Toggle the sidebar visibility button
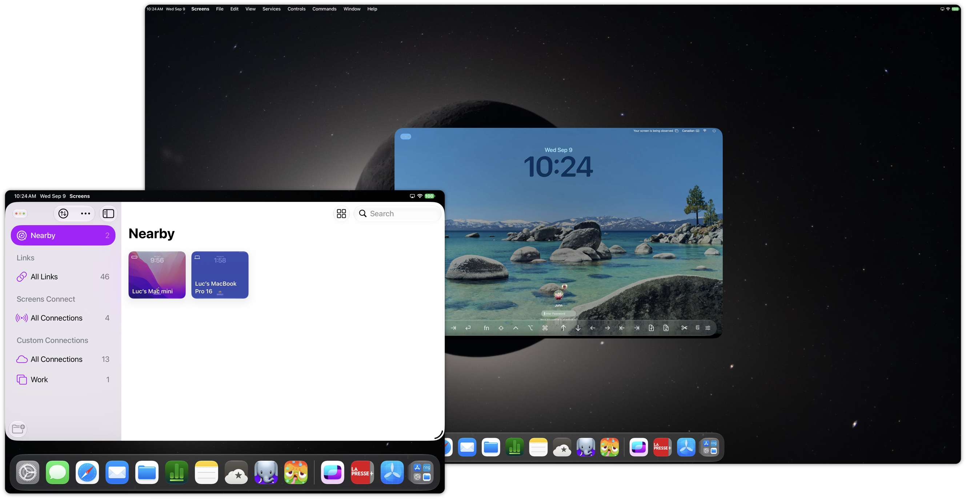The height and width of the screenshot is (499, 966). [108, 213]
